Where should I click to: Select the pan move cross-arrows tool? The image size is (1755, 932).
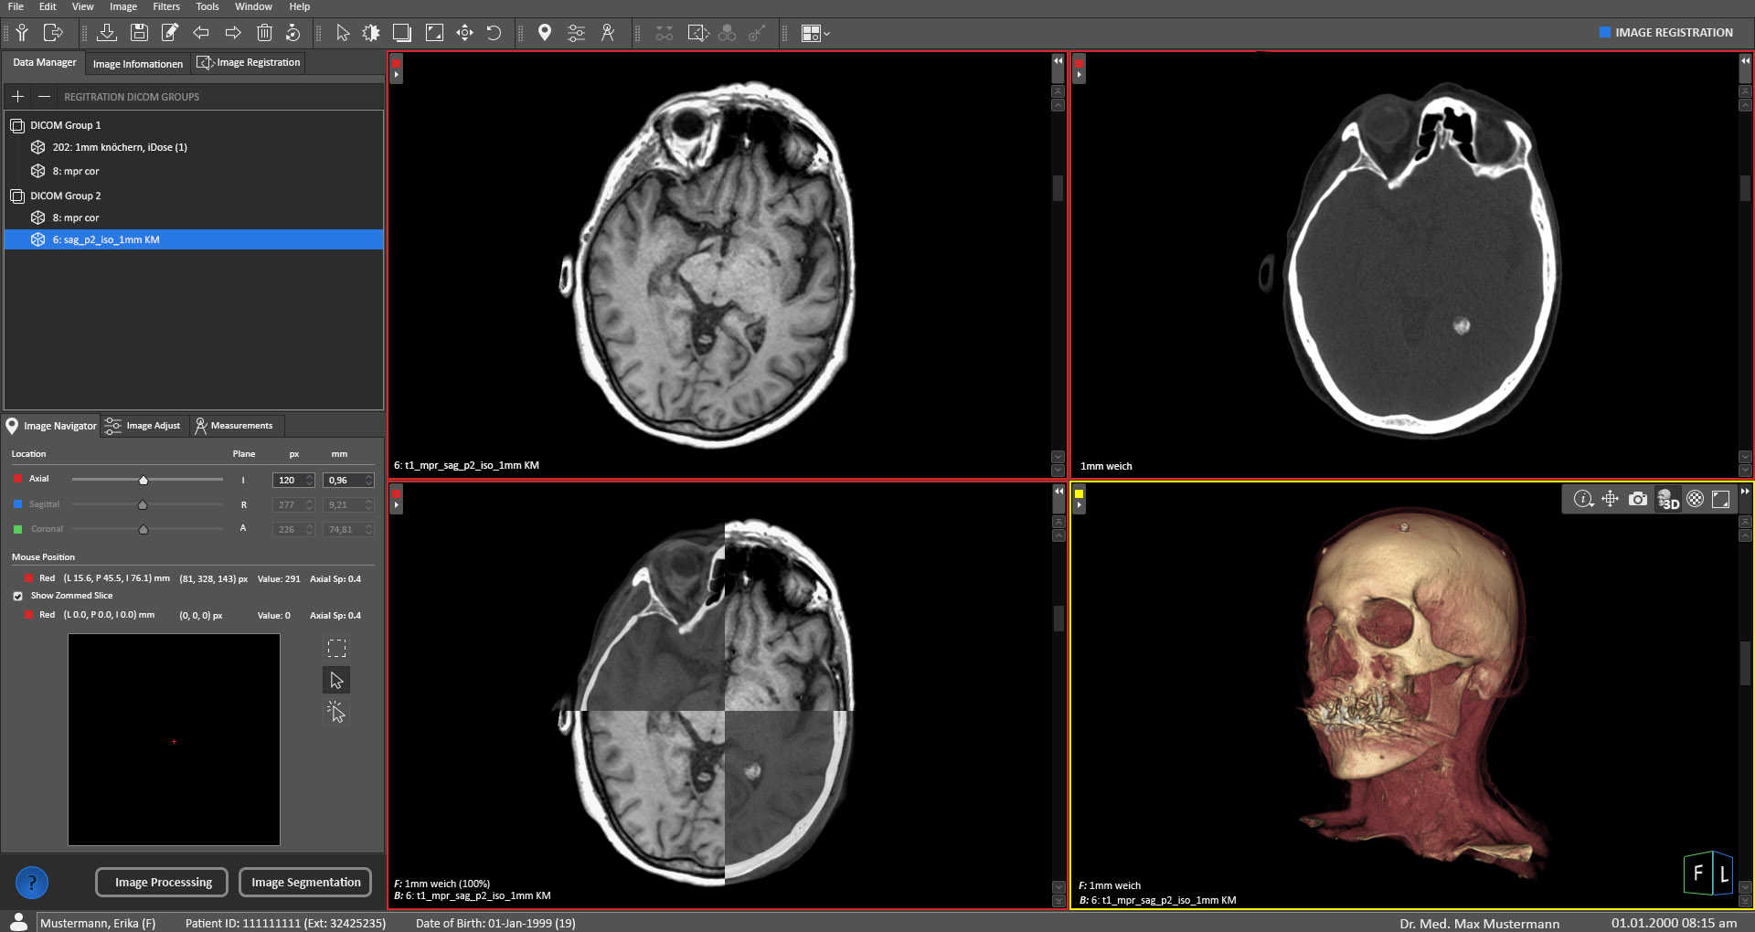point(464,33)
